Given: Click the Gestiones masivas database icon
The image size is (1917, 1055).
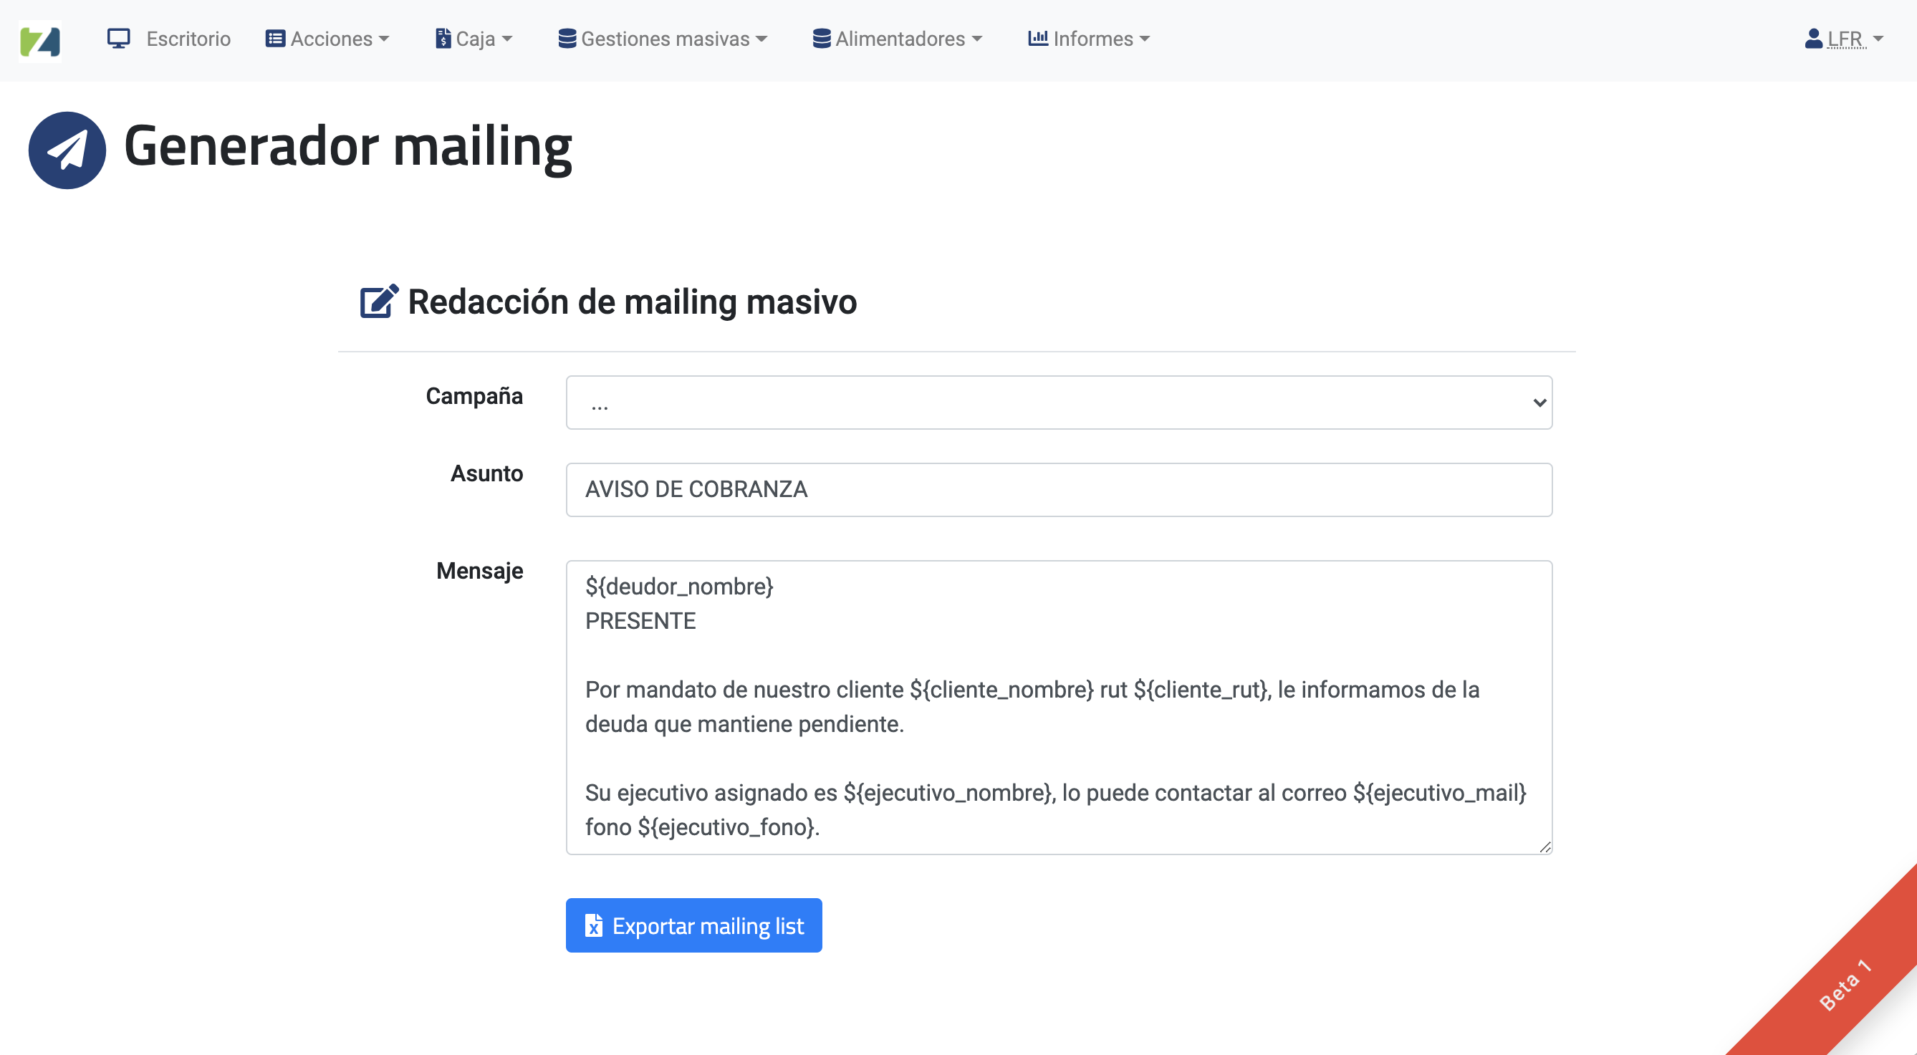Looking at the screenshot, I should point(567,39).
